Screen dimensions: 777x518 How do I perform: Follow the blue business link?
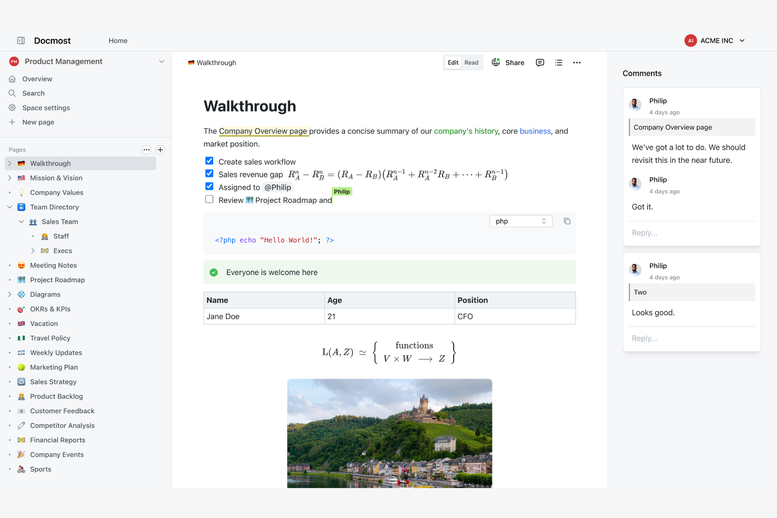tap(535, 131)
